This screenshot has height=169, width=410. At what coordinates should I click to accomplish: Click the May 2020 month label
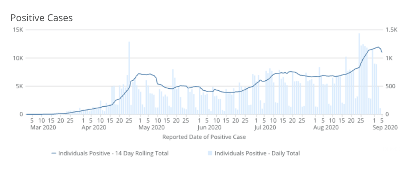click(151, 127)
